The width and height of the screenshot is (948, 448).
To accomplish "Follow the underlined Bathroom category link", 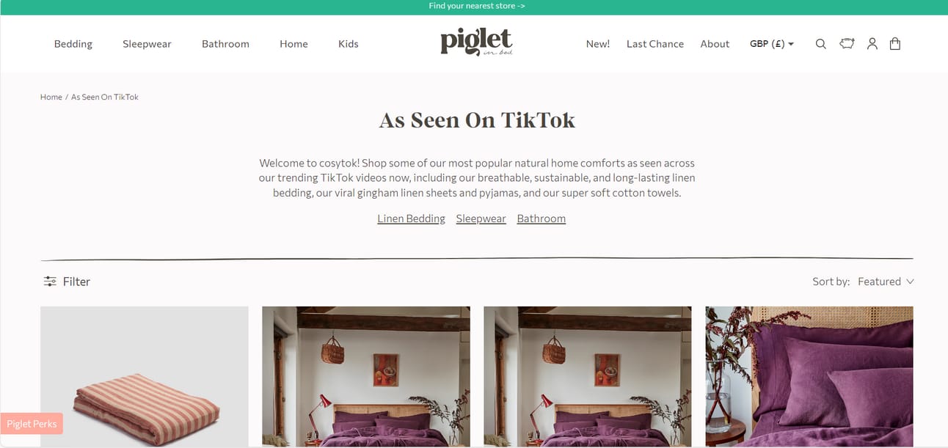I will 542,219.
